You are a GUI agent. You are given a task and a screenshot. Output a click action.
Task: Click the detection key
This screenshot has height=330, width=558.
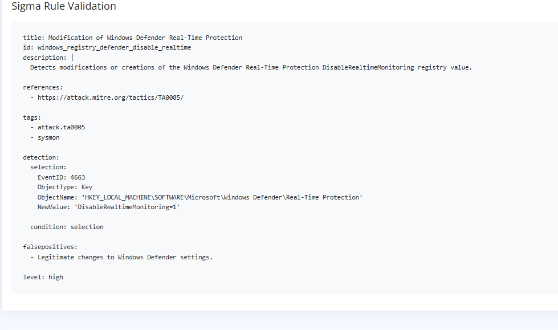(x=41, y=157)
